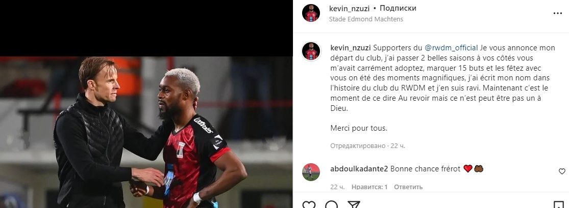
Task: Click the kevin_nzuzi username in the caption
Action: pos(351,47)
